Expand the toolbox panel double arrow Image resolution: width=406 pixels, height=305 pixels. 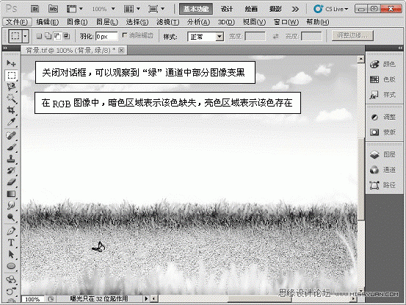pyautogui.click(x=5, y=48)
